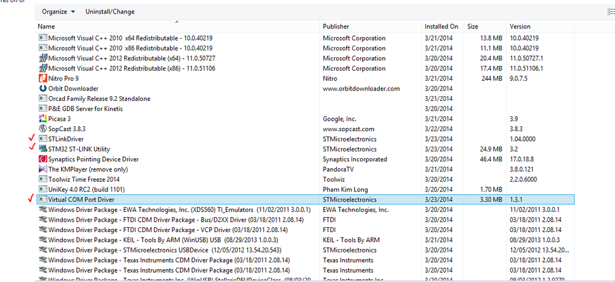The height and width of the screenshot is (282, 615).
Task: Click the Orbit Downloader icon
Action: 42,89
